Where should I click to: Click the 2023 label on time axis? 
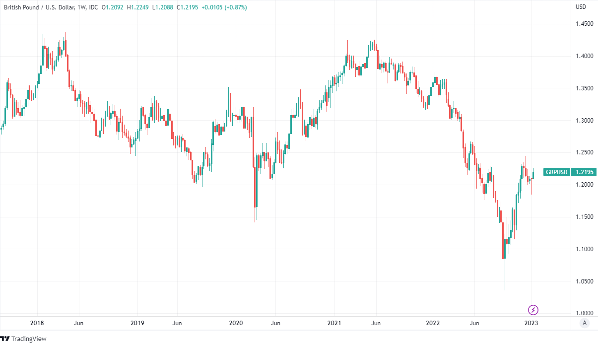pyautogui.click(x=531, y=323)
